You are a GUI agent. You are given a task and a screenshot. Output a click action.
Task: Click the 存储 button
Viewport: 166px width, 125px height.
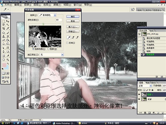(x=73, y=31)
